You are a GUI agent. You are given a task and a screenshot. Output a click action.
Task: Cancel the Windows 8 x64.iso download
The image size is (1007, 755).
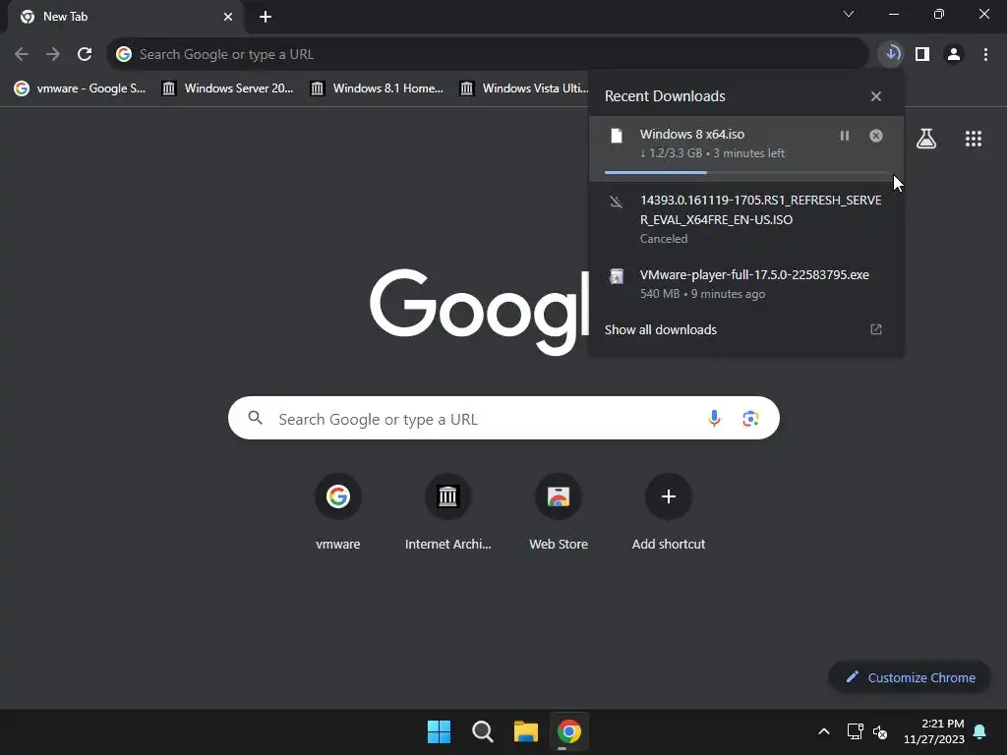pyautogui.click(x=876, y=136)
